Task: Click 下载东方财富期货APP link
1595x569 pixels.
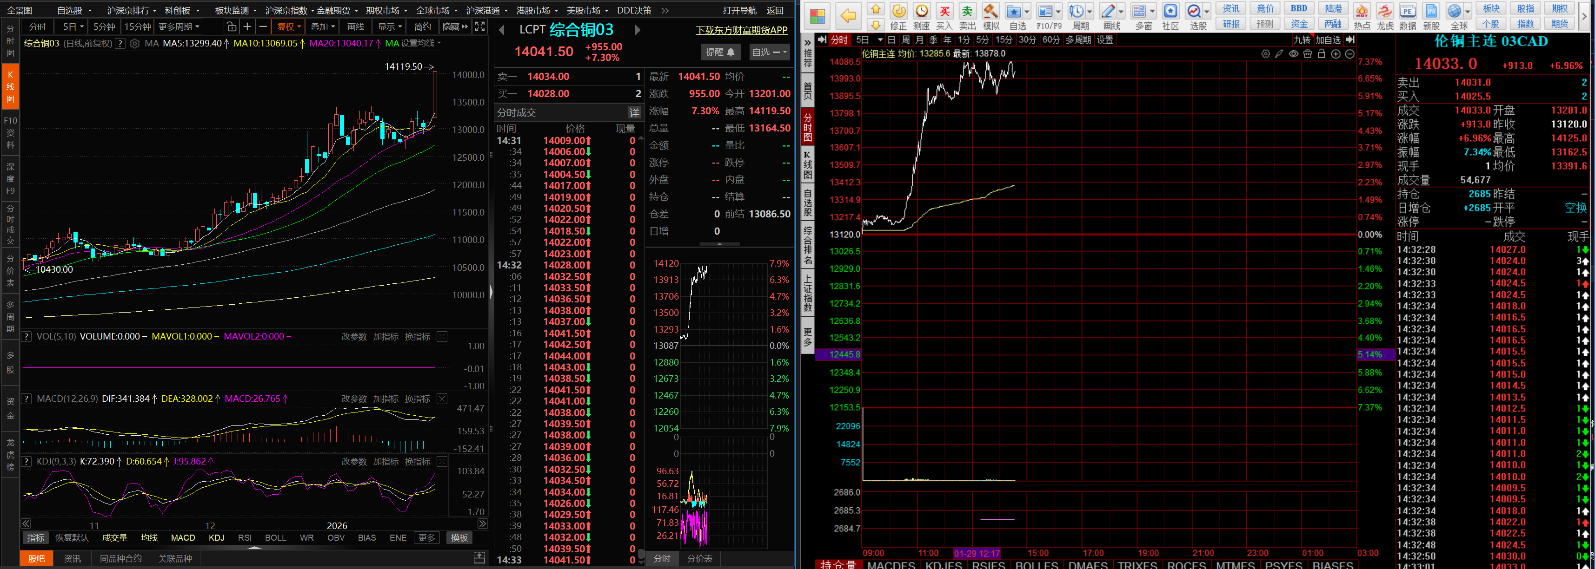Action: point(741,30)
